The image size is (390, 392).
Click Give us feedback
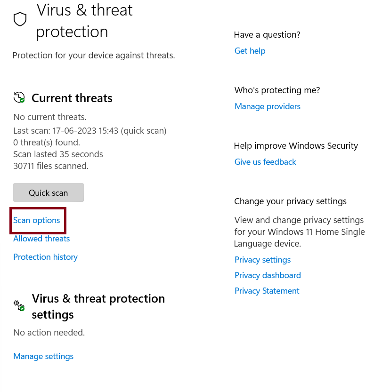[x=265, y=162]
